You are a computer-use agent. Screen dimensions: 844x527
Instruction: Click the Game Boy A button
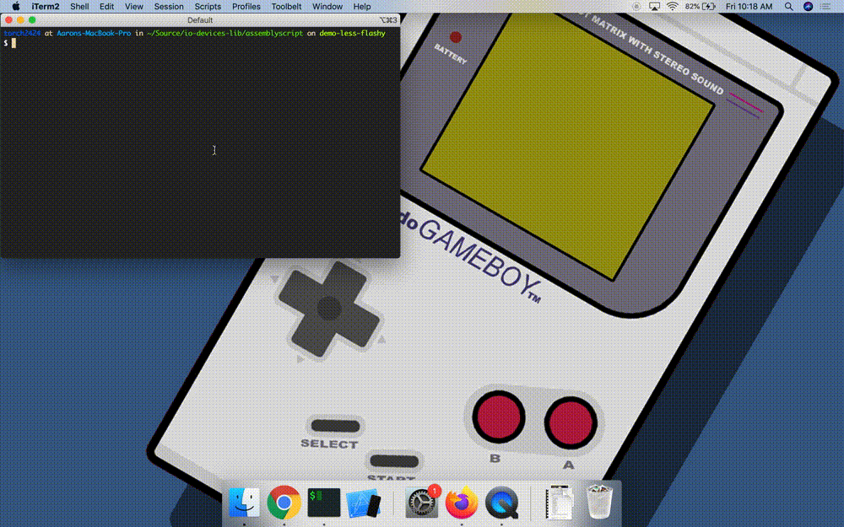coord(571,423)
